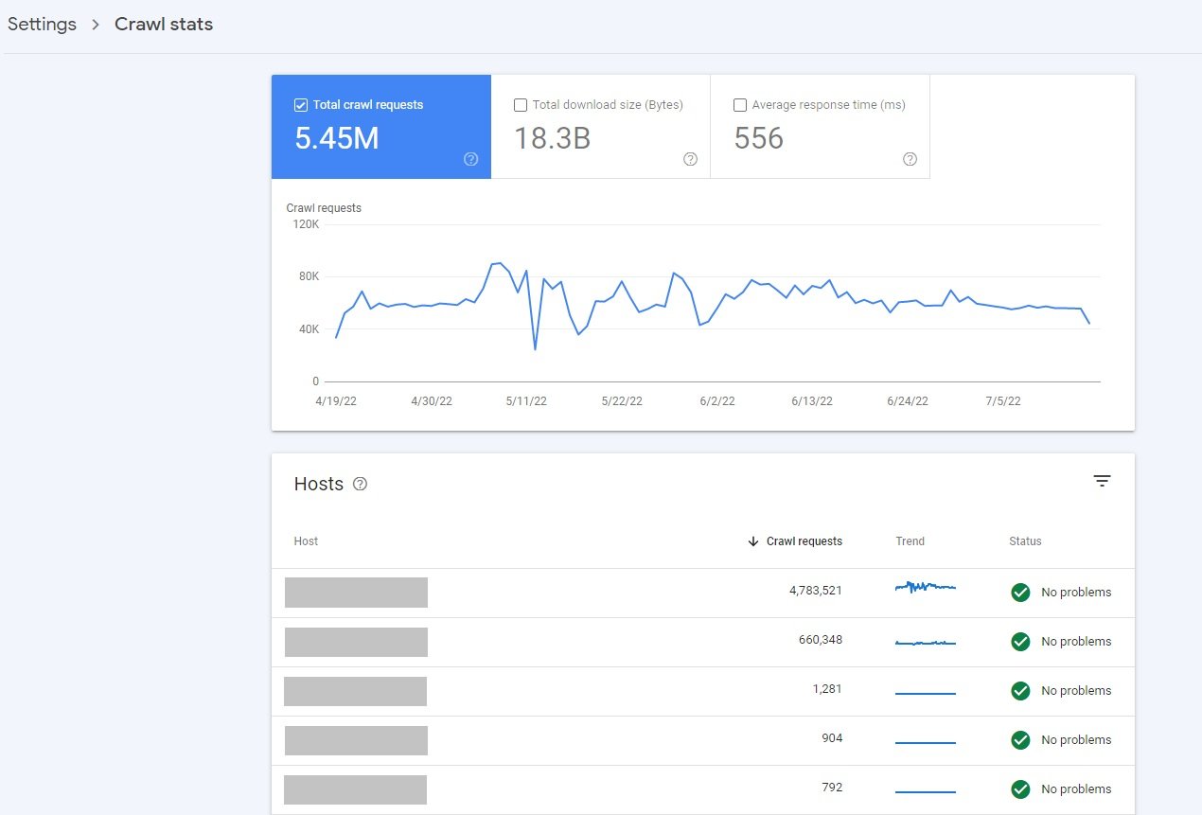Select the Crawl stats breadcrumb

(x=164, y=25)
